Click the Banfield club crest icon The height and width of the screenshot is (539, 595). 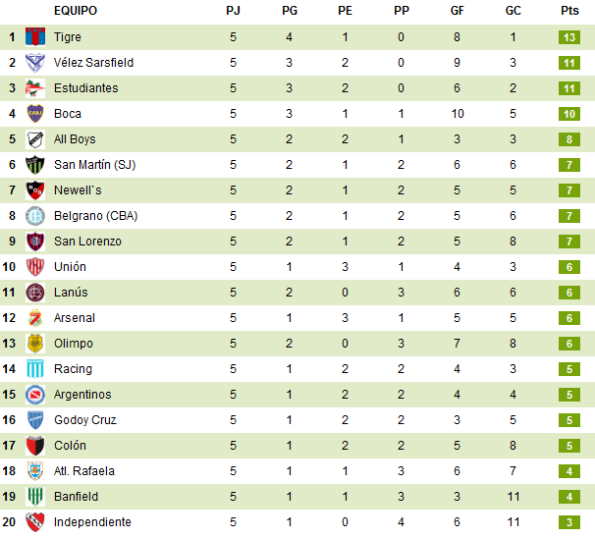point(35,497)
